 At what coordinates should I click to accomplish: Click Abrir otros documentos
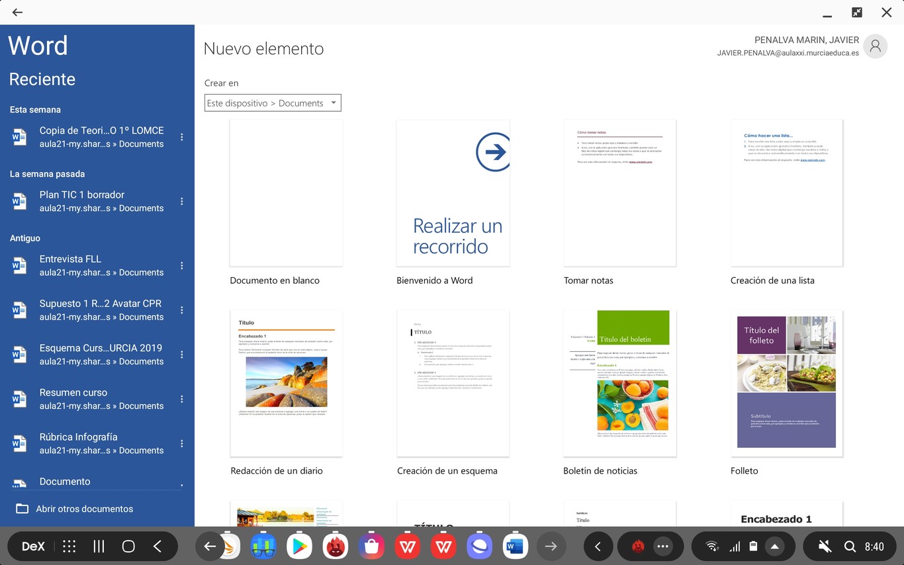click(x=84, y=509)
